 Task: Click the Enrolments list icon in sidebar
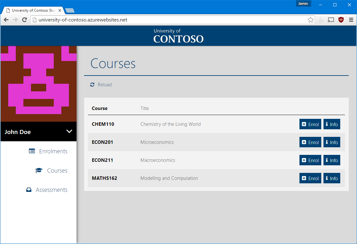click(32, 151)
